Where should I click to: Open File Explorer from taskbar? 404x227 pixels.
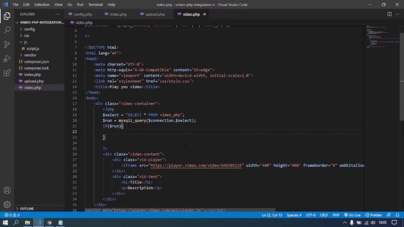coord(28,223)
